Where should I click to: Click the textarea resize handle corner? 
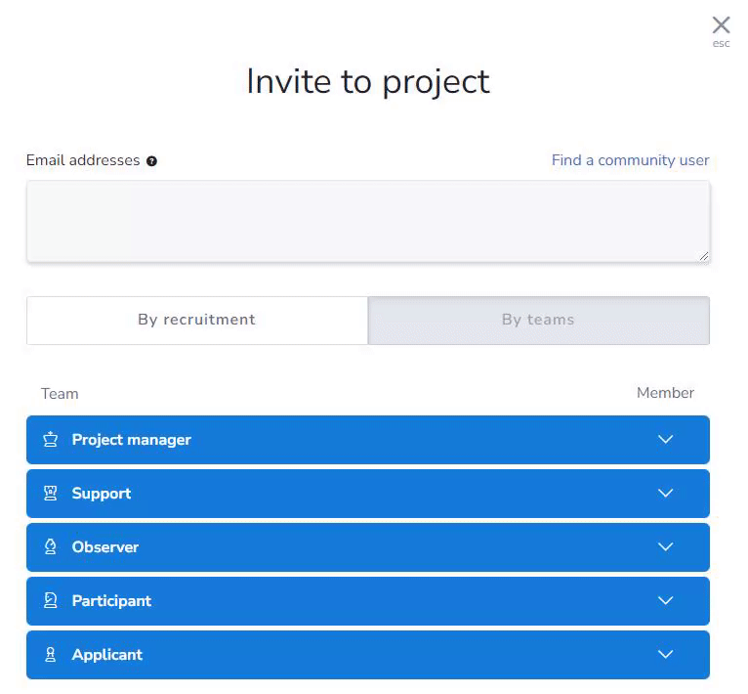[704, 256]
